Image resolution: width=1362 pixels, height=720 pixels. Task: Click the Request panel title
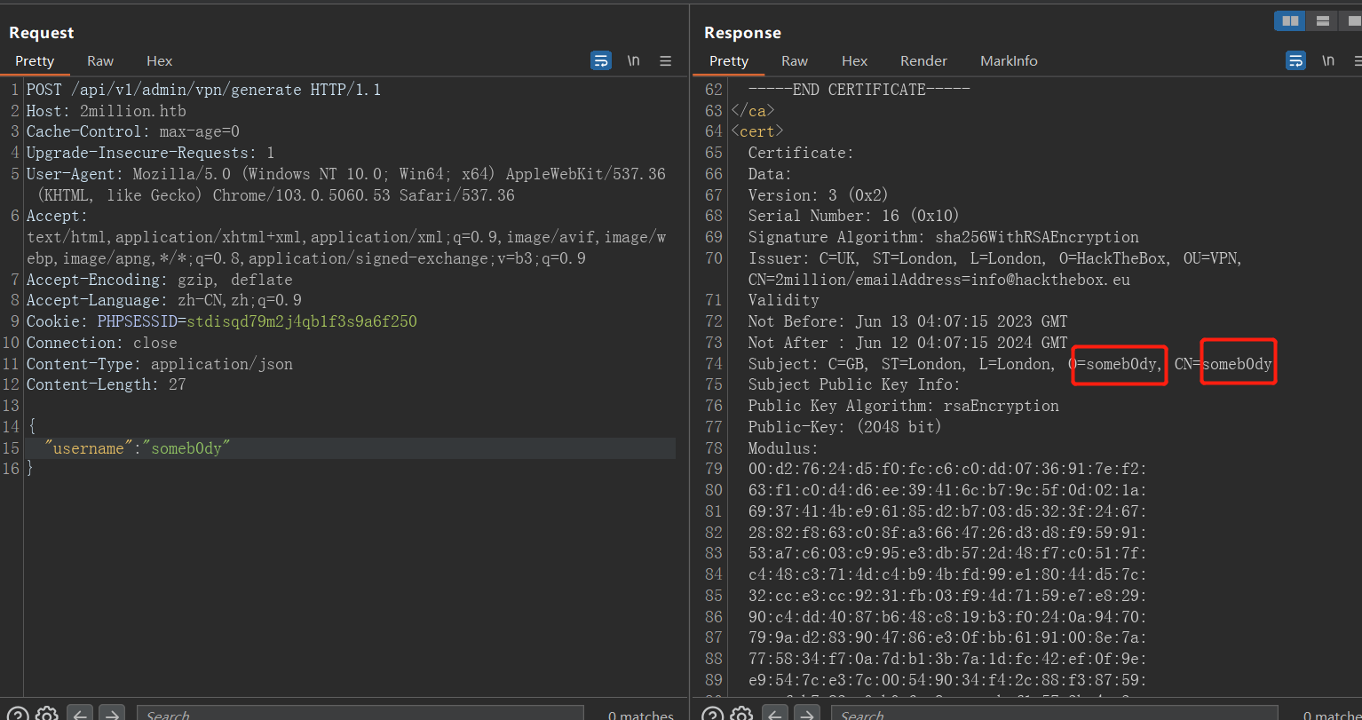coord(42,33)
